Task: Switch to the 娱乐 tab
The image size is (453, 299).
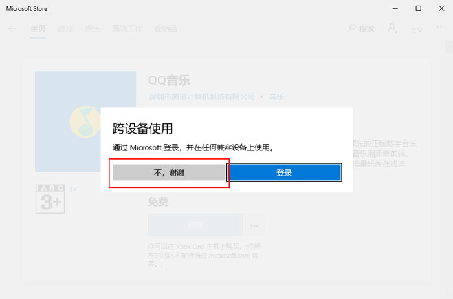Action: 92,29
